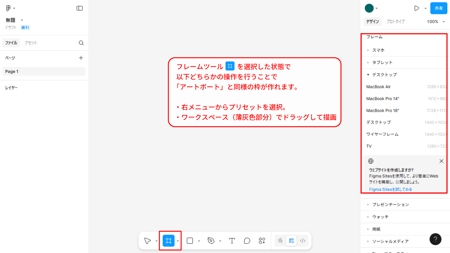Image resolution: width=450 pixels, height=253 pixels.
Task: Choose the MacBook Air frame preset
Action: click(378, 87)
